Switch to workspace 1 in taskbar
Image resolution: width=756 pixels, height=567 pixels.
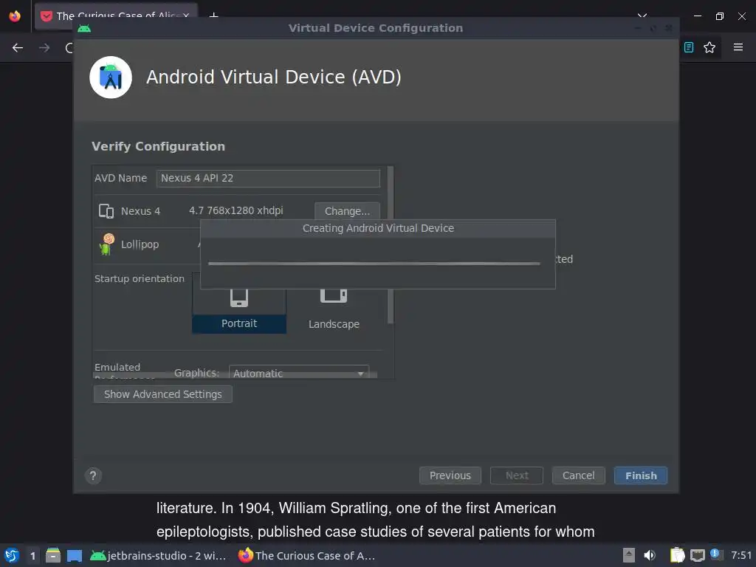pos(32,555)
